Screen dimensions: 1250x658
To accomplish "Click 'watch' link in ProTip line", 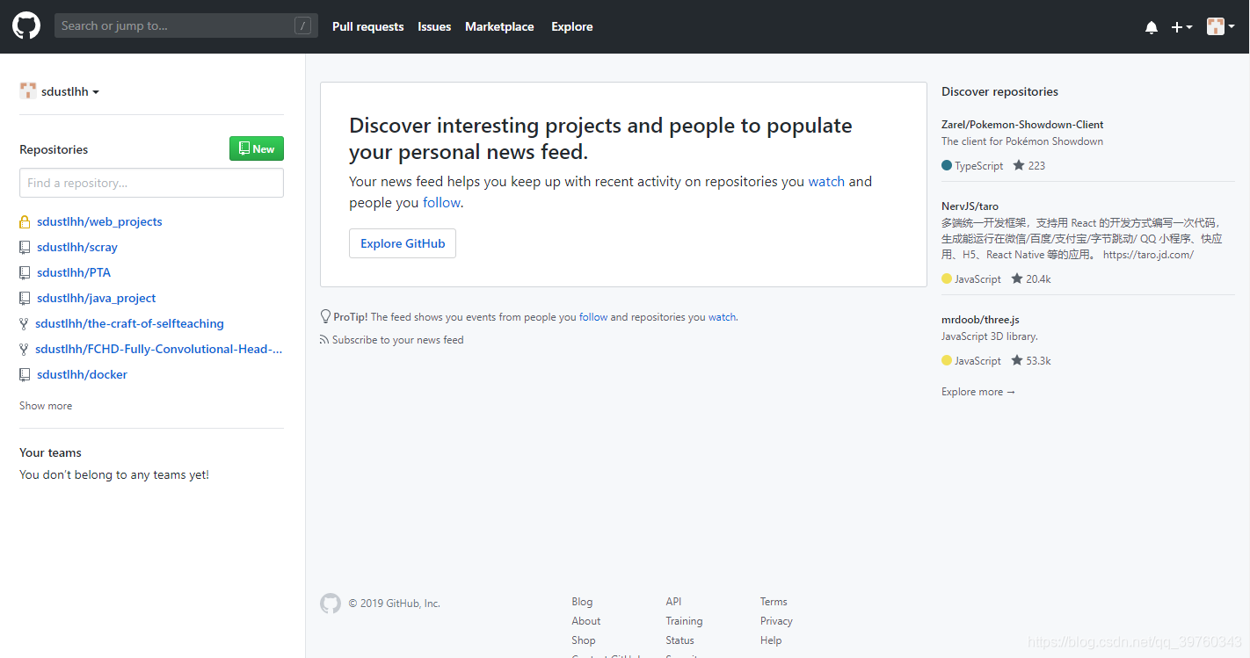I will coord(723,317).
